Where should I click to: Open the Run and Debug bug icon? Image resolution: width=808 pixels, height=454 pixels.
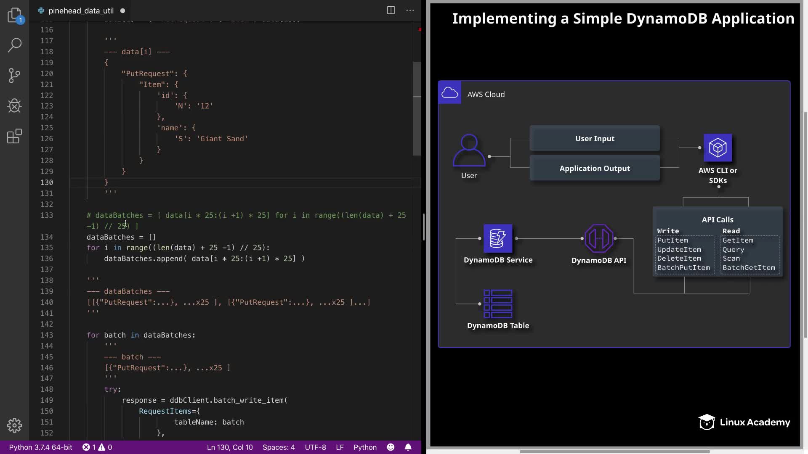14,106
